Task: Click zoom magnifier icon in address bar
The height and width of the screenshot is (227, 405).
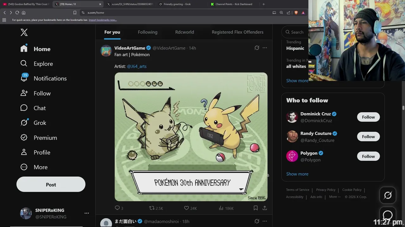Action: (281, 13)
